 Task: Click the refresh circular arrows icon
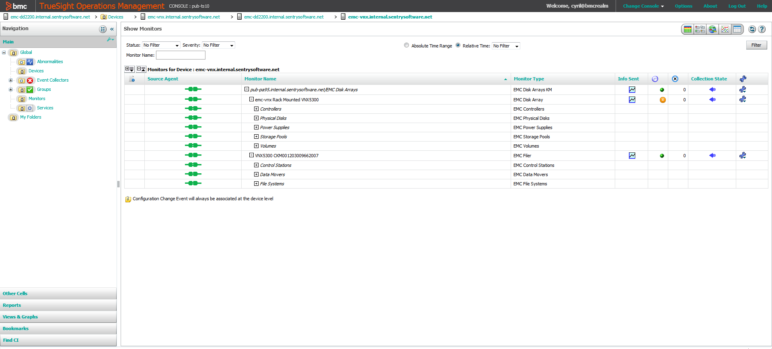point(752,29)
